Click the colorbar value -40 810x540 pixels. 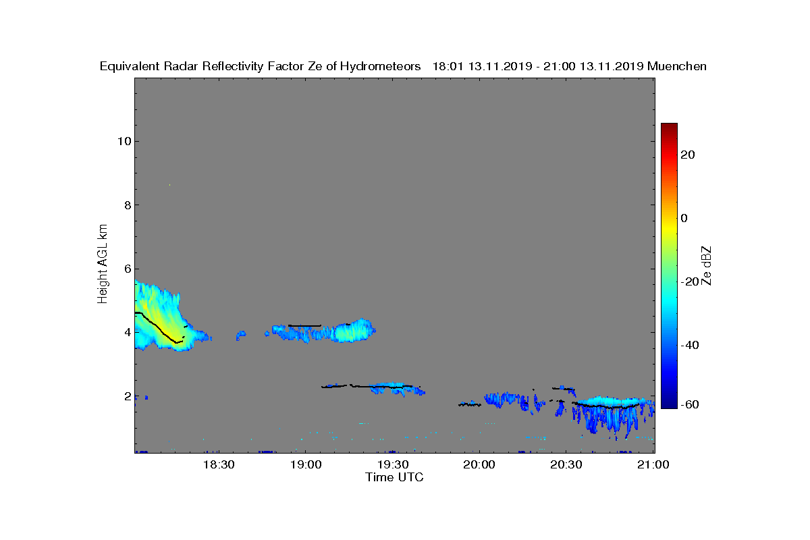tap(689, 345)
